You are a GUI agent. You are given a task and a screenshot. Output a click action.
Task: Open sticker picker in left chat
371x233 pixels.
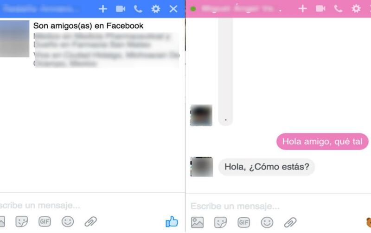[x=21, y=222]
